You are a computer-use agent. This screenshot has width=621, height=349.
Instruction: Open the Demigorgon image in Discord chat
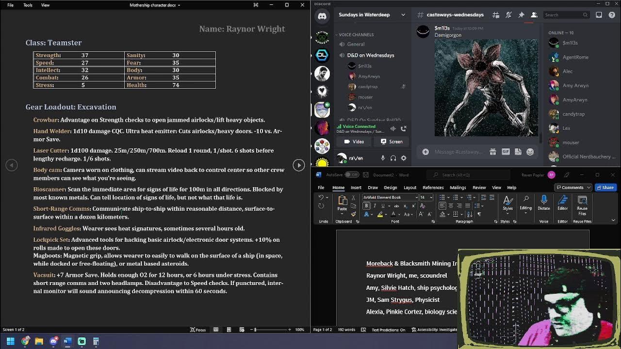[486, 88]
